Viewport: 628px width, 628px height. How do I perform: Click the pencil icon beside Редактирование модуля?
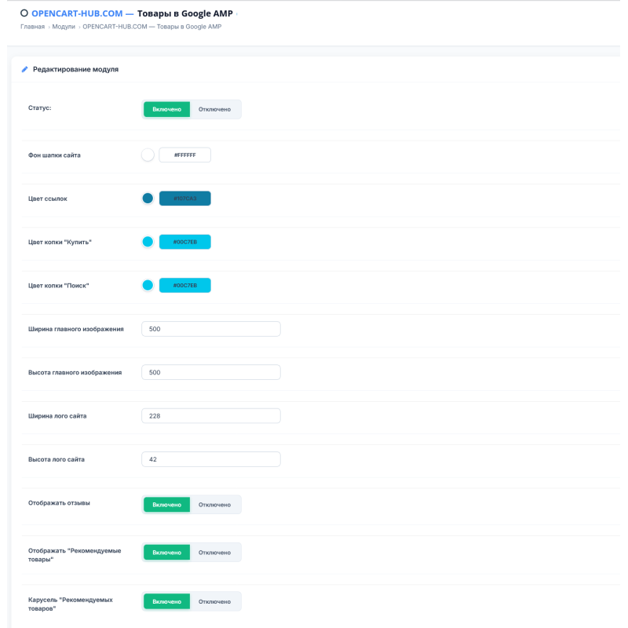coord(24,69)
